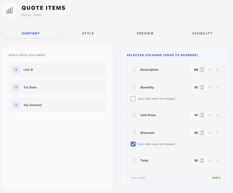Add the Tax Rate column
This screenshot has height=193, width=233.
tap(16, 87)
